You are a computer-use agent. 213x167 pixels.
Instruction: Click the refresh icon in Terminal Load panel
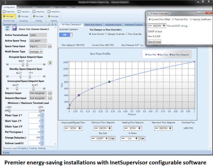(x=8, y=29)
